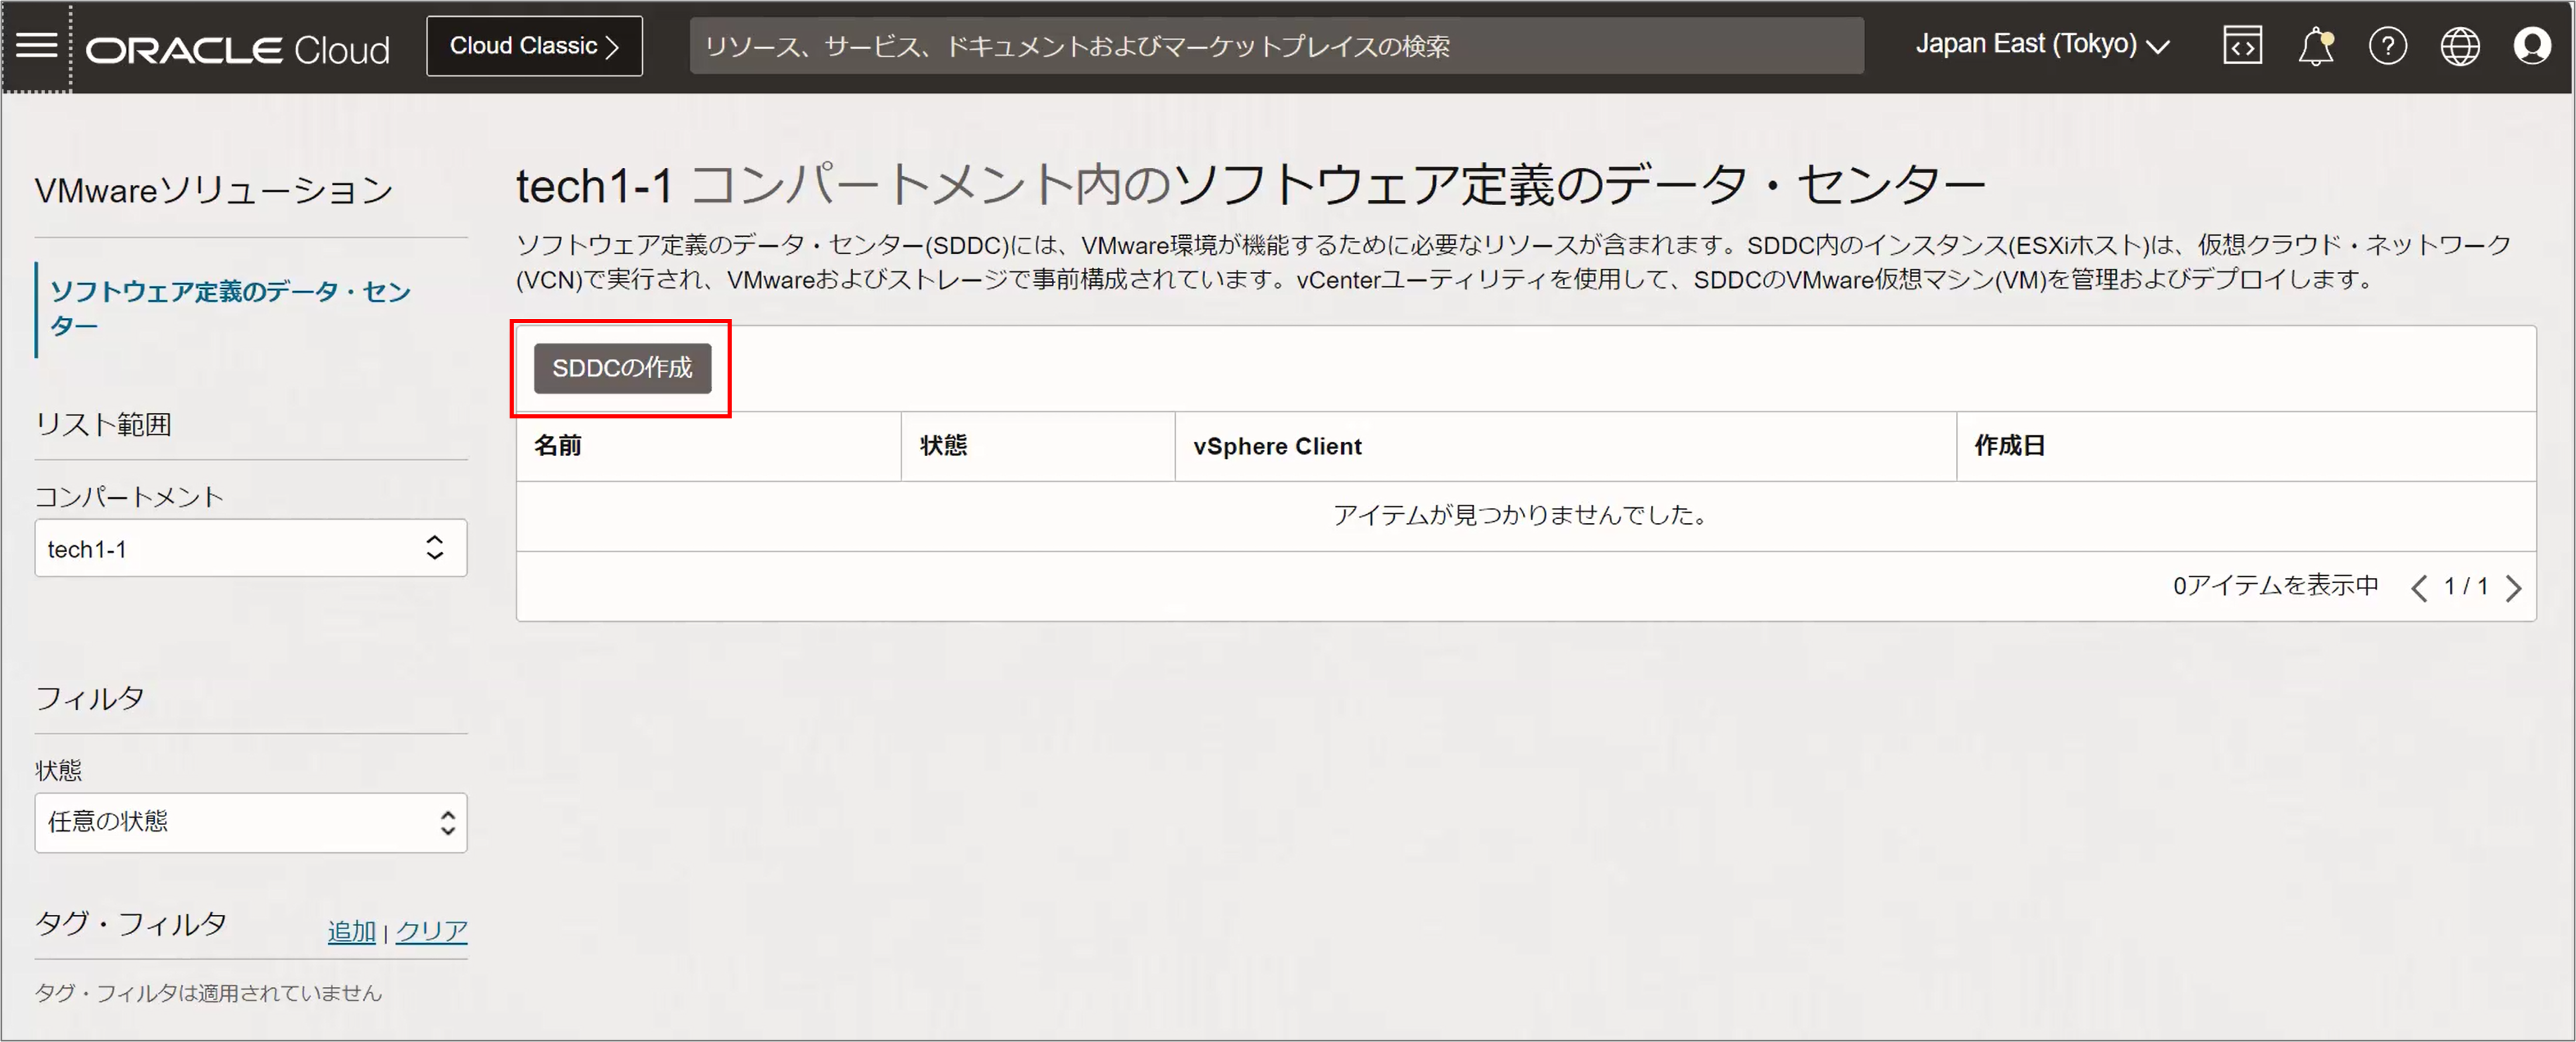The height and width of the screenshot is (1042, 2576).
Task: Click the クリア tag filter link
Action: (431, 931)
